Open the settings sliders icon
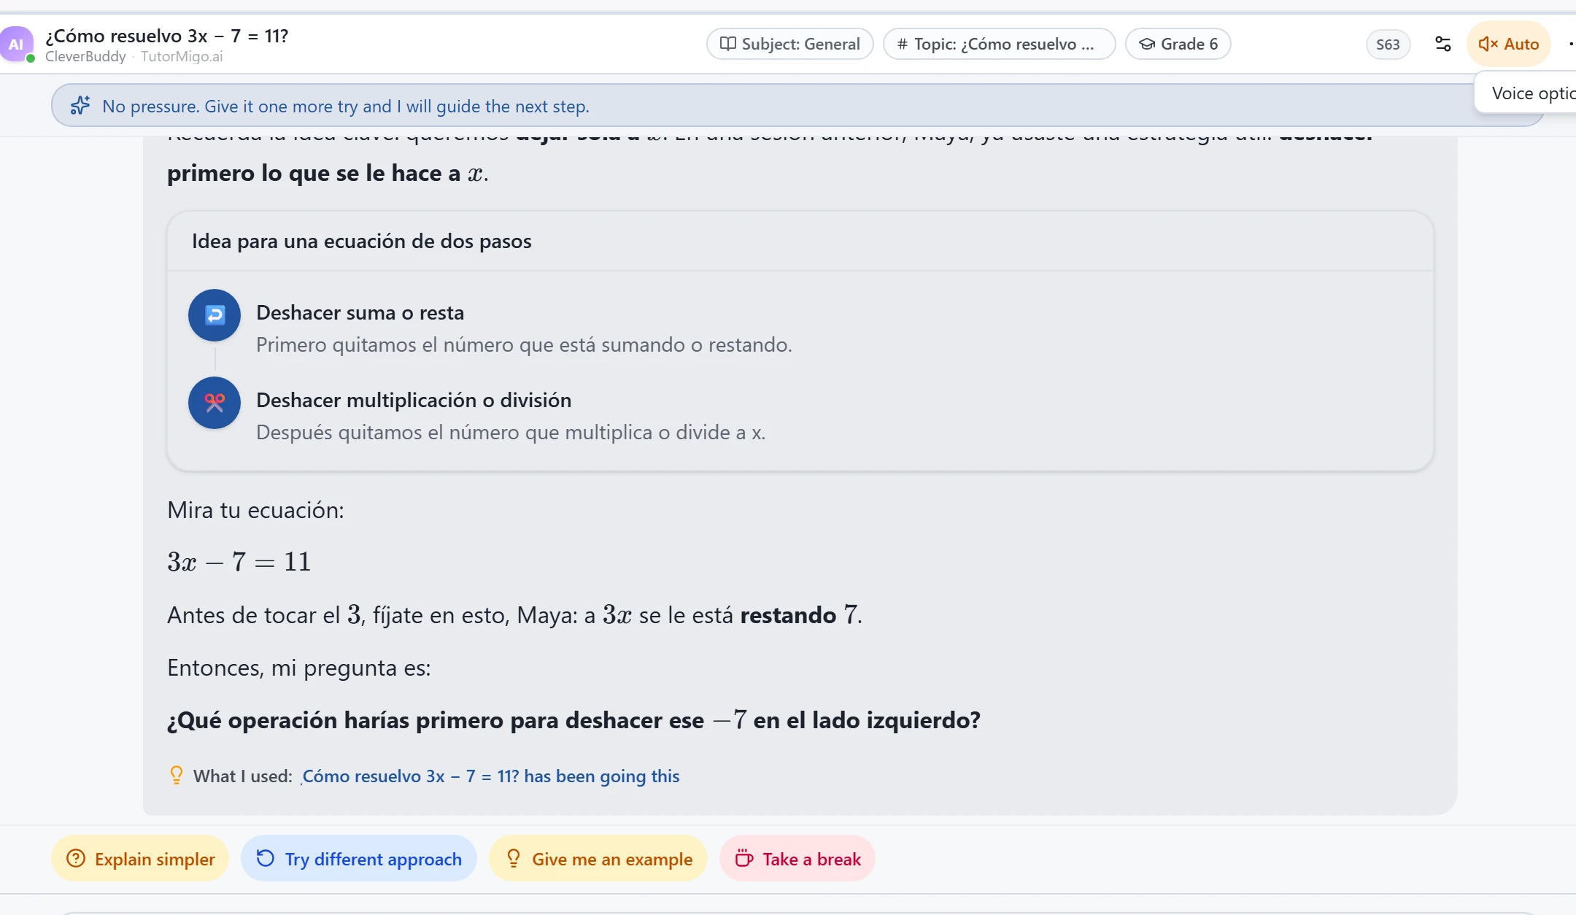The width and height of the screenshot is (1576, 915). tap(1442, 44)
